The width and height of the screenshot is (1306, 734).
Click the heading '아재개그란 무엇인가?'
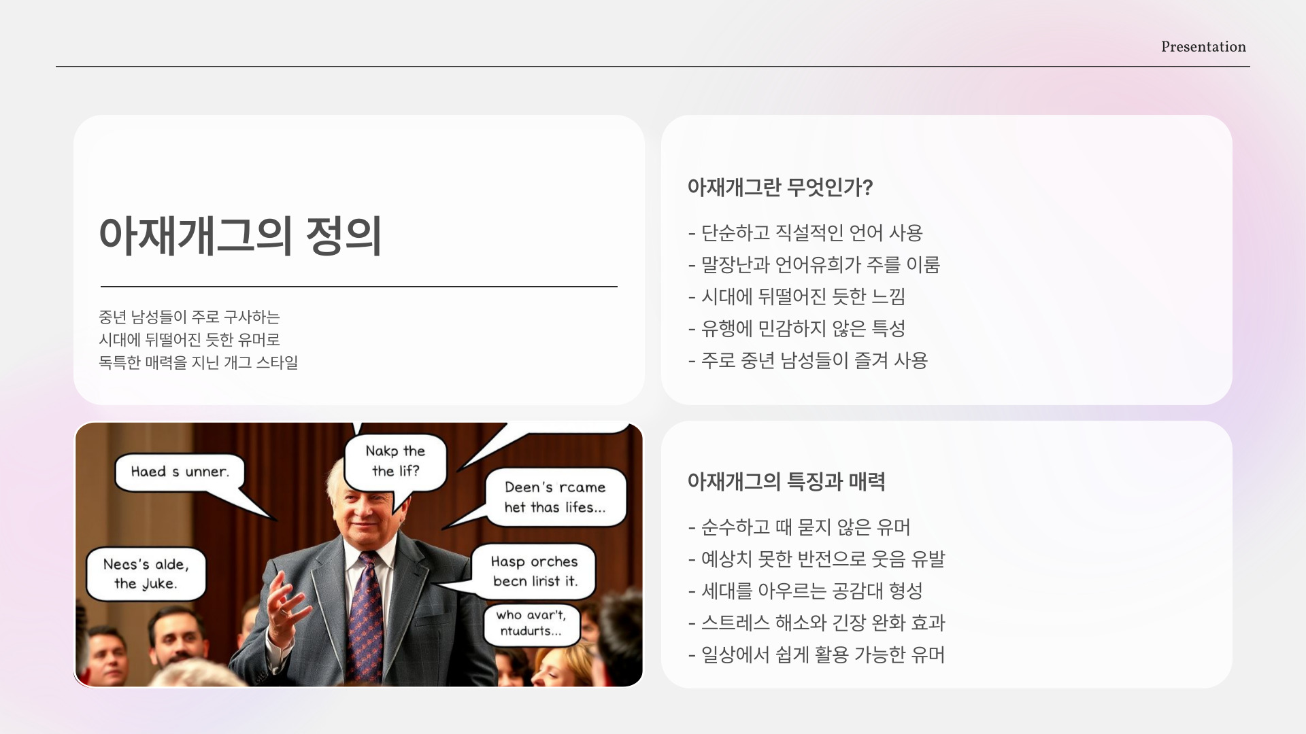pos(780,187)
